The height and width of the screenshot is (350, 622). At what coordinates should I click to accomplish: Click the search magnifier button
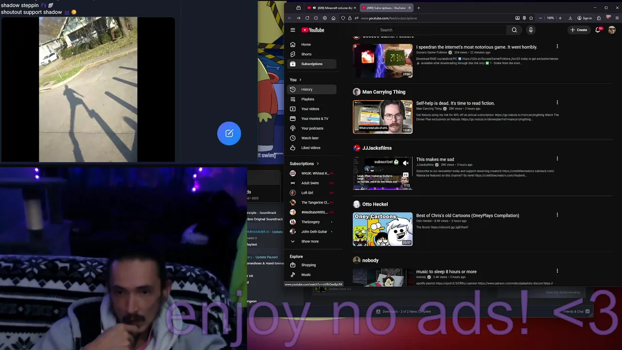[x=514, y=30]
